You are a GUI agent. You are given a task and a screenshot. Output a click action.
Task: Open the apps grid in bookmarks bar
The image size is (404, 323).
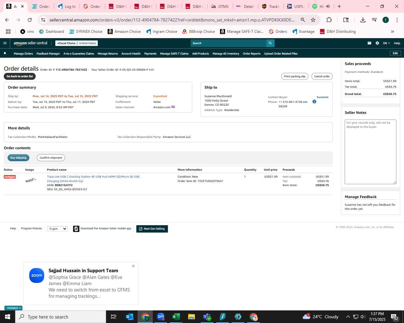(x=8, y=32)
